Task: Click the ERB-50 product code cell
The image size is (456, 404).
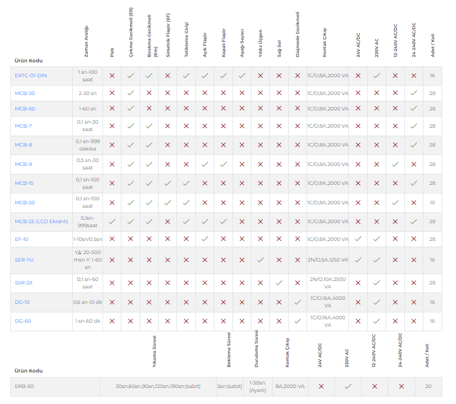Action: coord(24,386)
